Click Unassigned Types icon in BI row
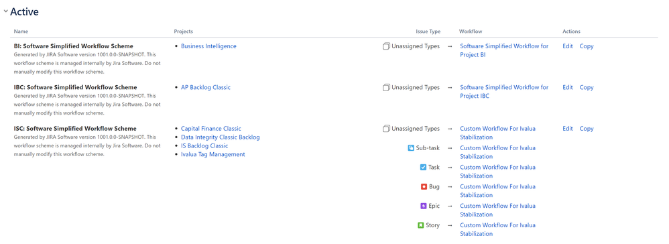Image resolution: width=669 pixels, height=244 pixels. (386, 46)
